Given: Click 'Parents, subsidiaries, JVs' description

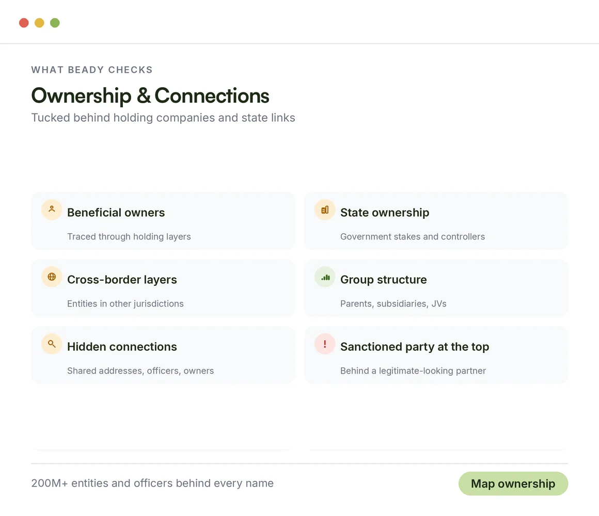Looking at the screenshot, I should (x=393, y=304).
